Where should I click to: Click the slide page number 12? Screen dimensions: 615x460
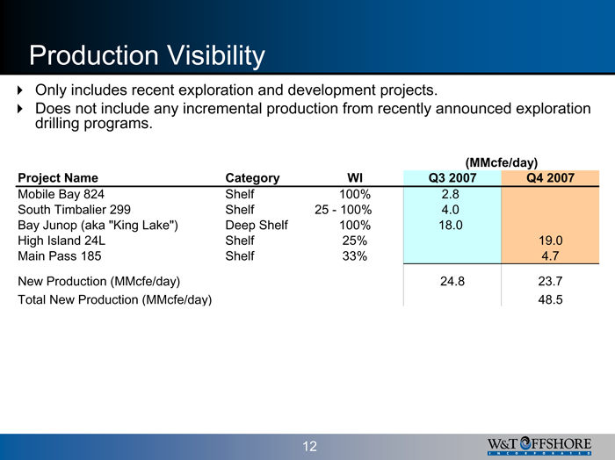tap(309, 447)
